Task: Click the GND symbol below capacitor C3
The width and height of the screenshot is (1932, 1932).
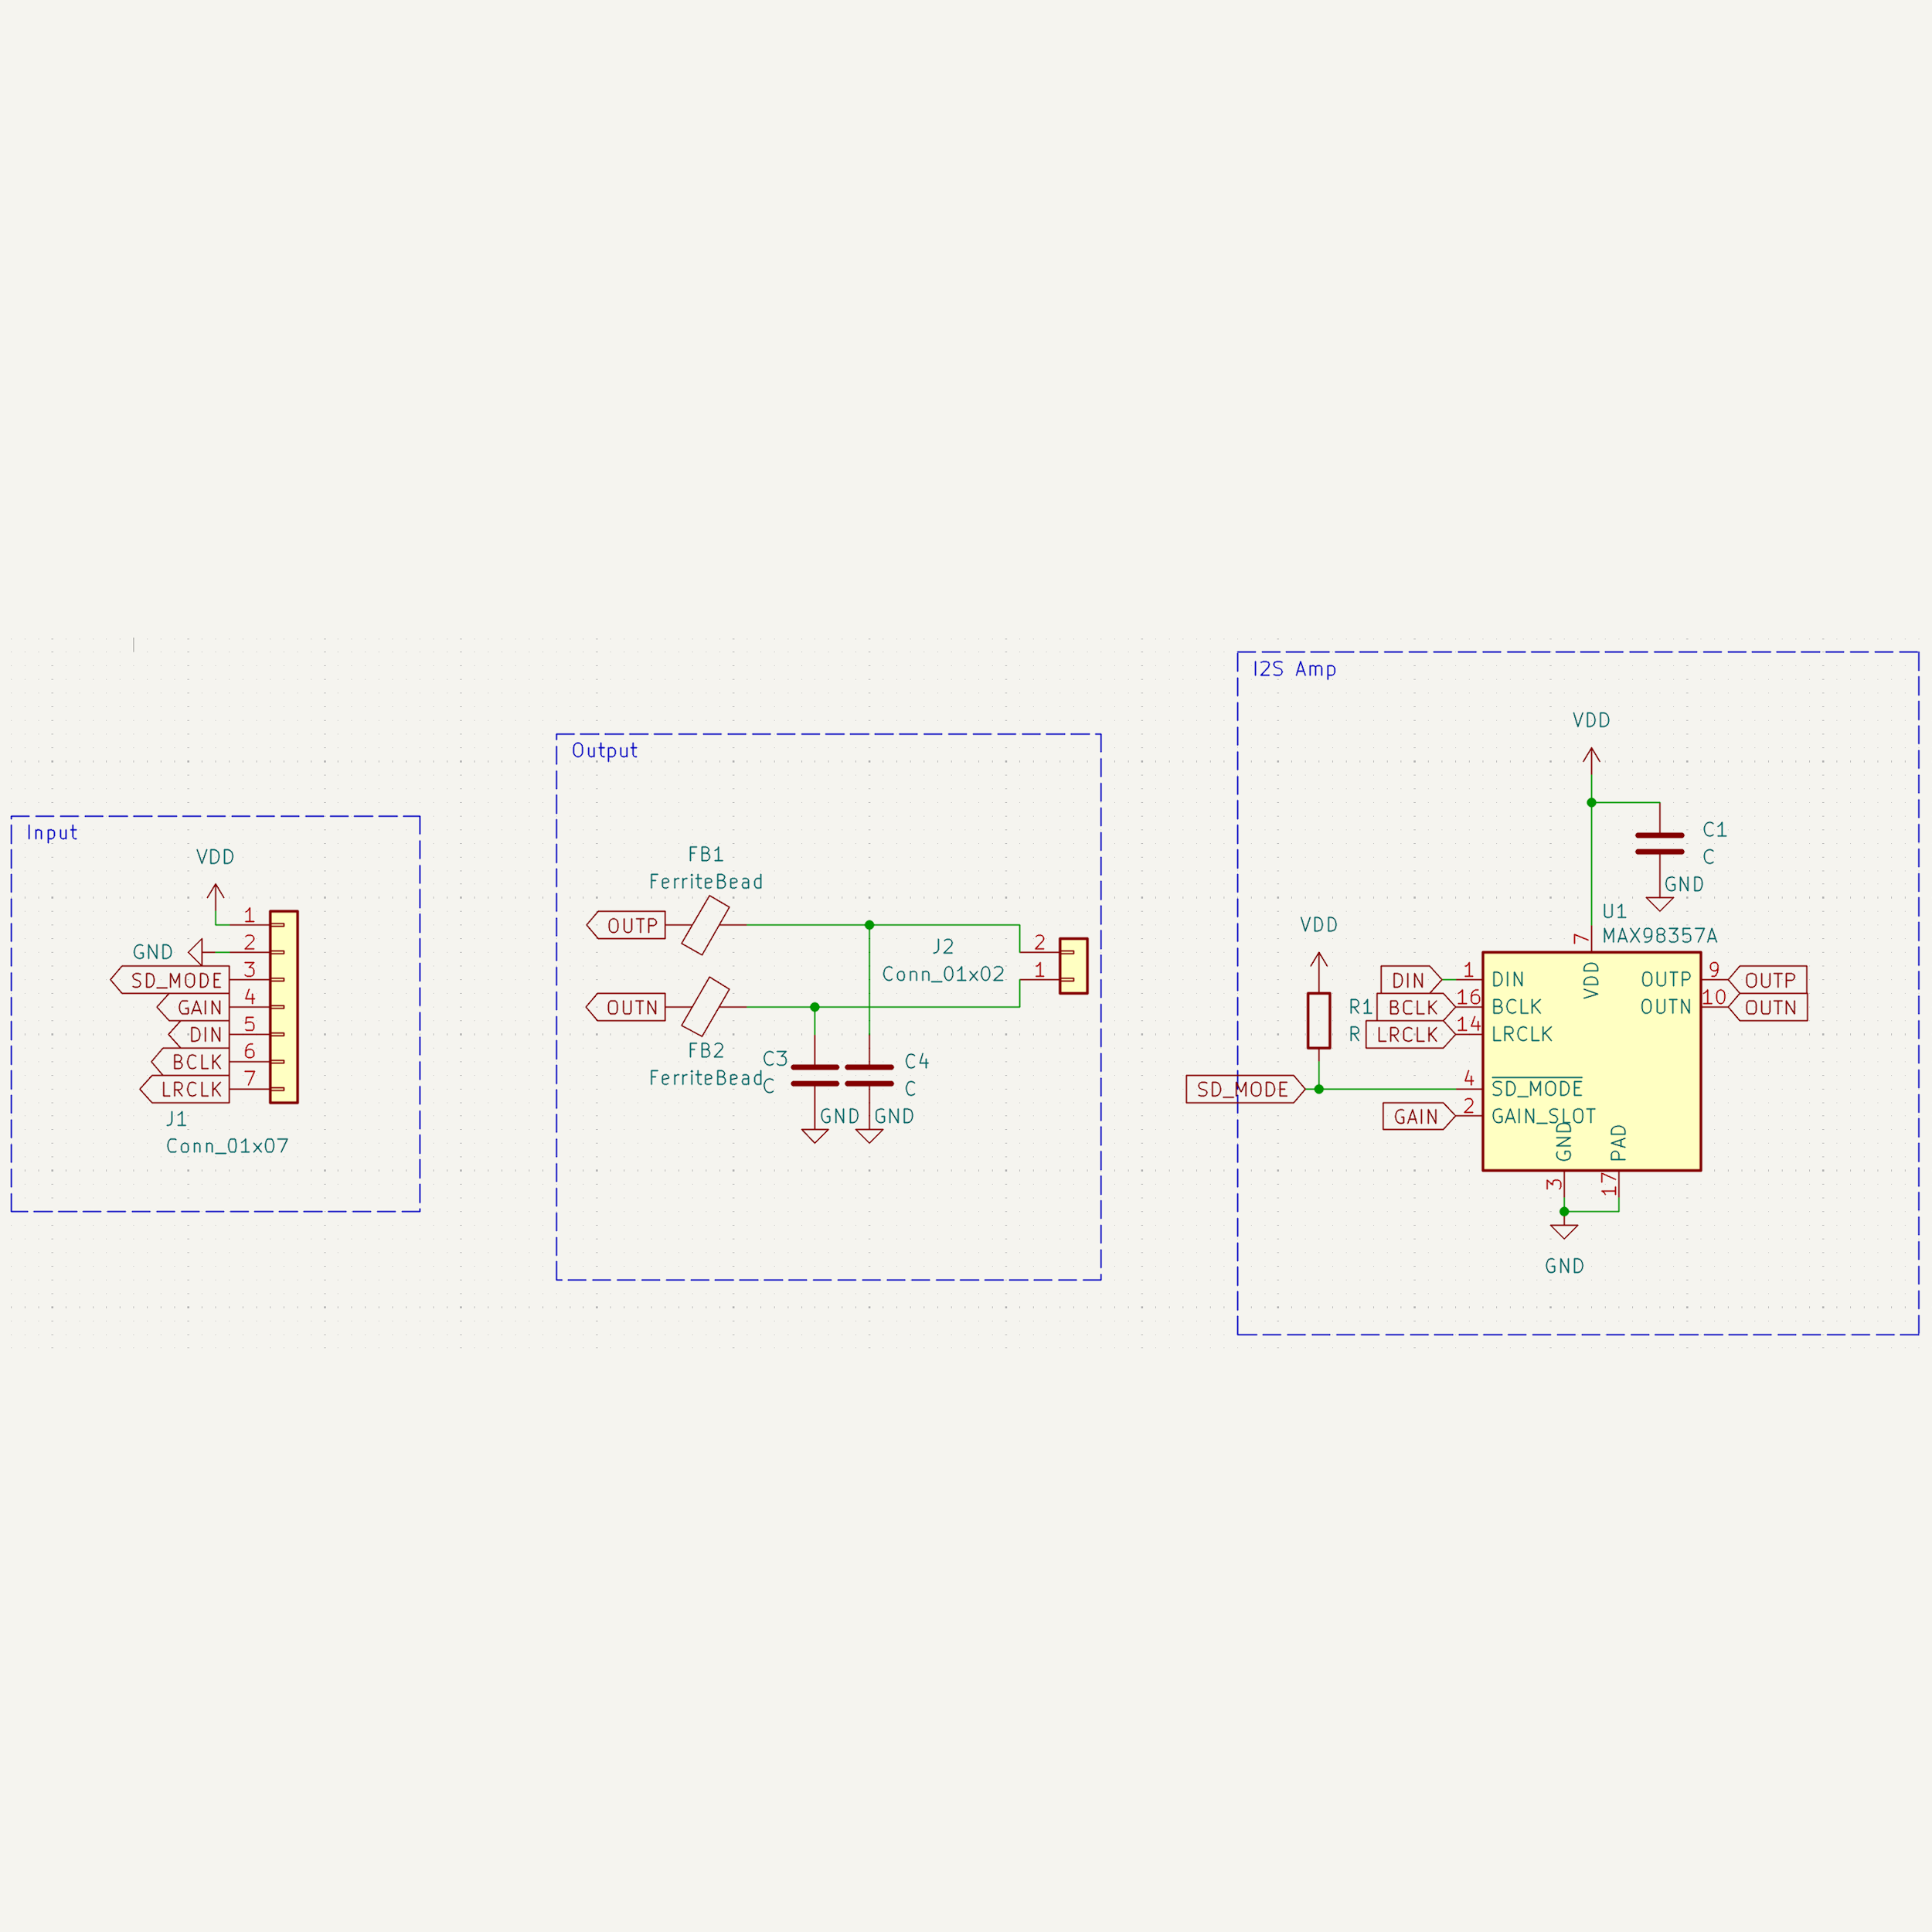Action: click(x=815, y=1135)
